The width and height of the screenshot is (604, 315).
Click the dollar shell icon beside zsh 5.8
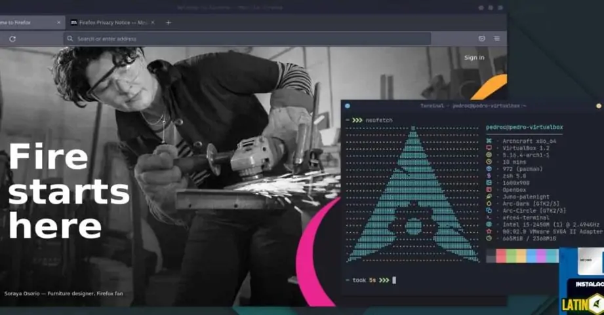click(489, 176)
